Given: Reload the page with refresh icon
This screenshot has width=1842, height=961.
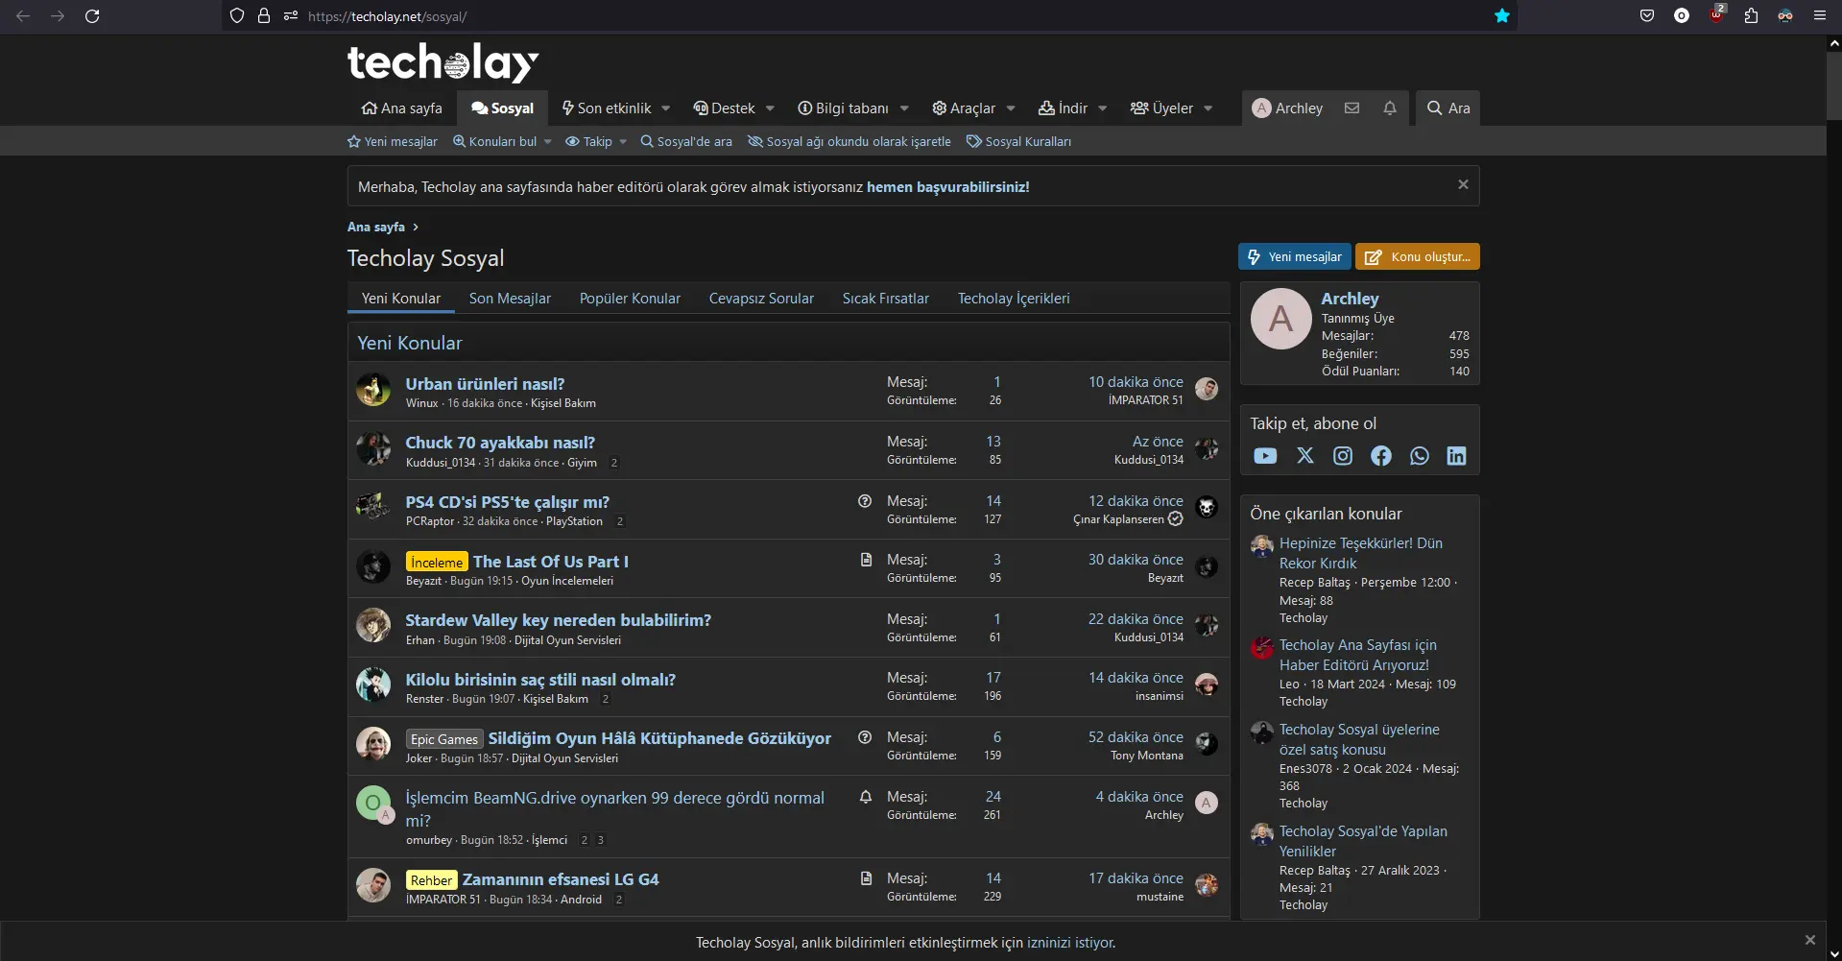Looking at the screenshot, I should click(92, 15).
